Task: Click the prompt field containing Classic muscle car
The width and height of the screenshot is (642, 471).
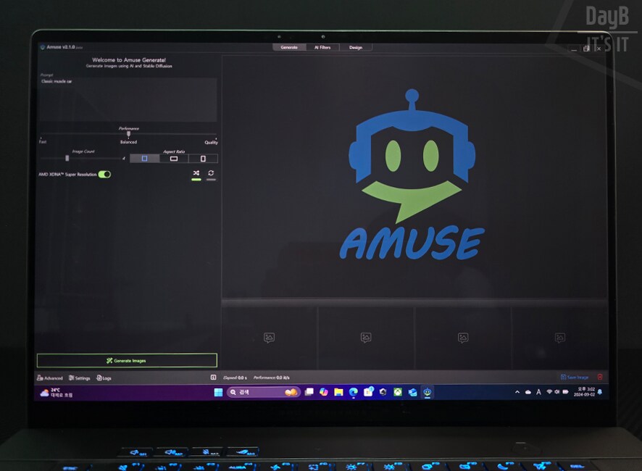Action: (x=127, y=98)
